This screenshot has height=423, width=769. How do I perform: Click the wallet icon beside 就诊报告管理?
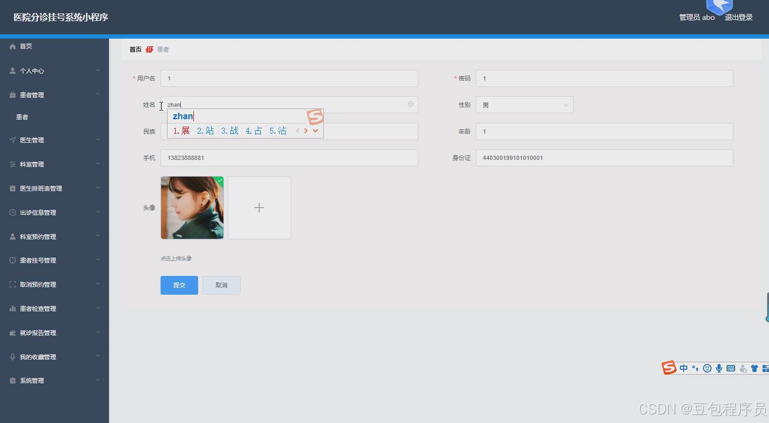(x=13, y=333)
